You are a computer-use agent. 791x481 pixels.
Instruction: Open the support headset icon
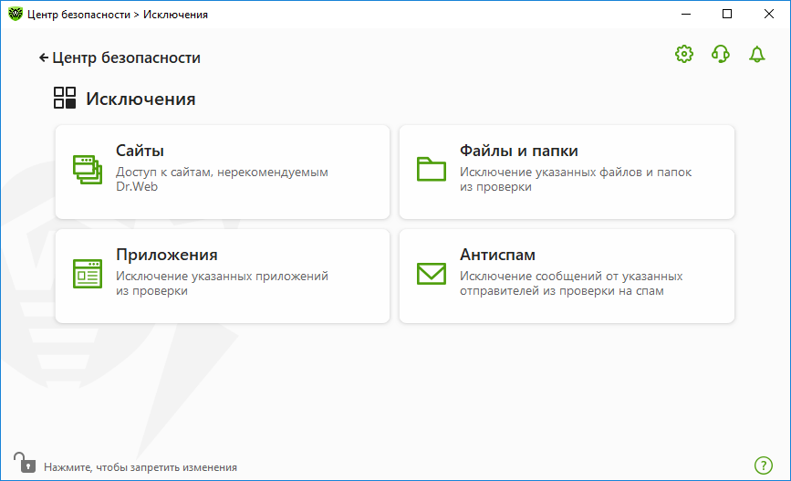721,54
